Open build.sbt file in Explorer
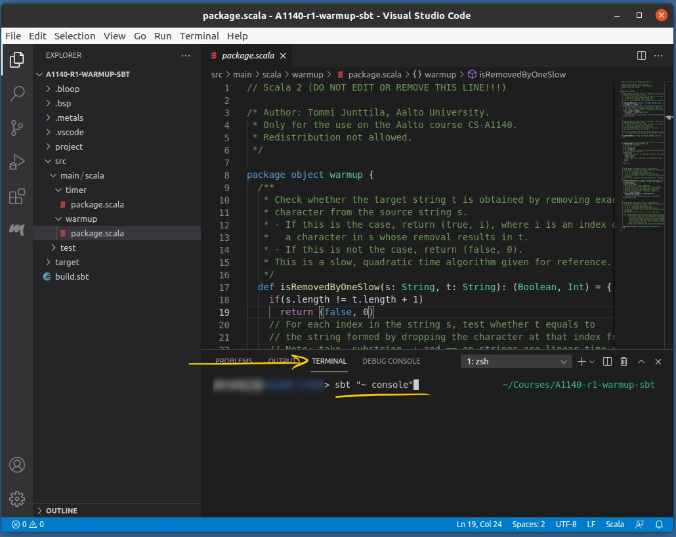 (72, 276)
